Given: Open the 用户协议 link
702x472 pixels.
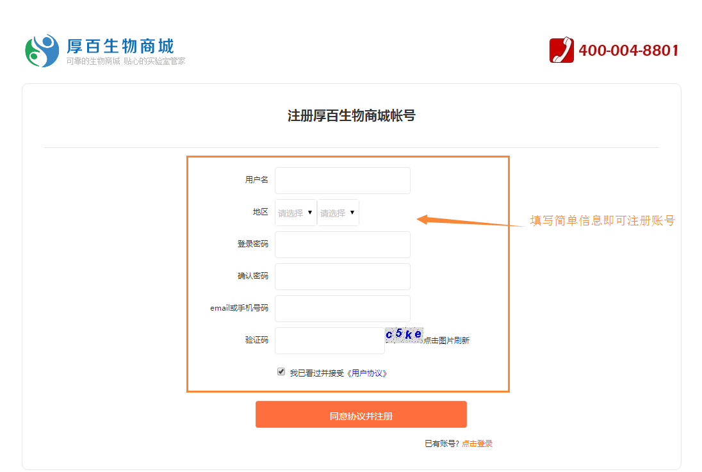Looking at the screenshot, I should [369, 373].
